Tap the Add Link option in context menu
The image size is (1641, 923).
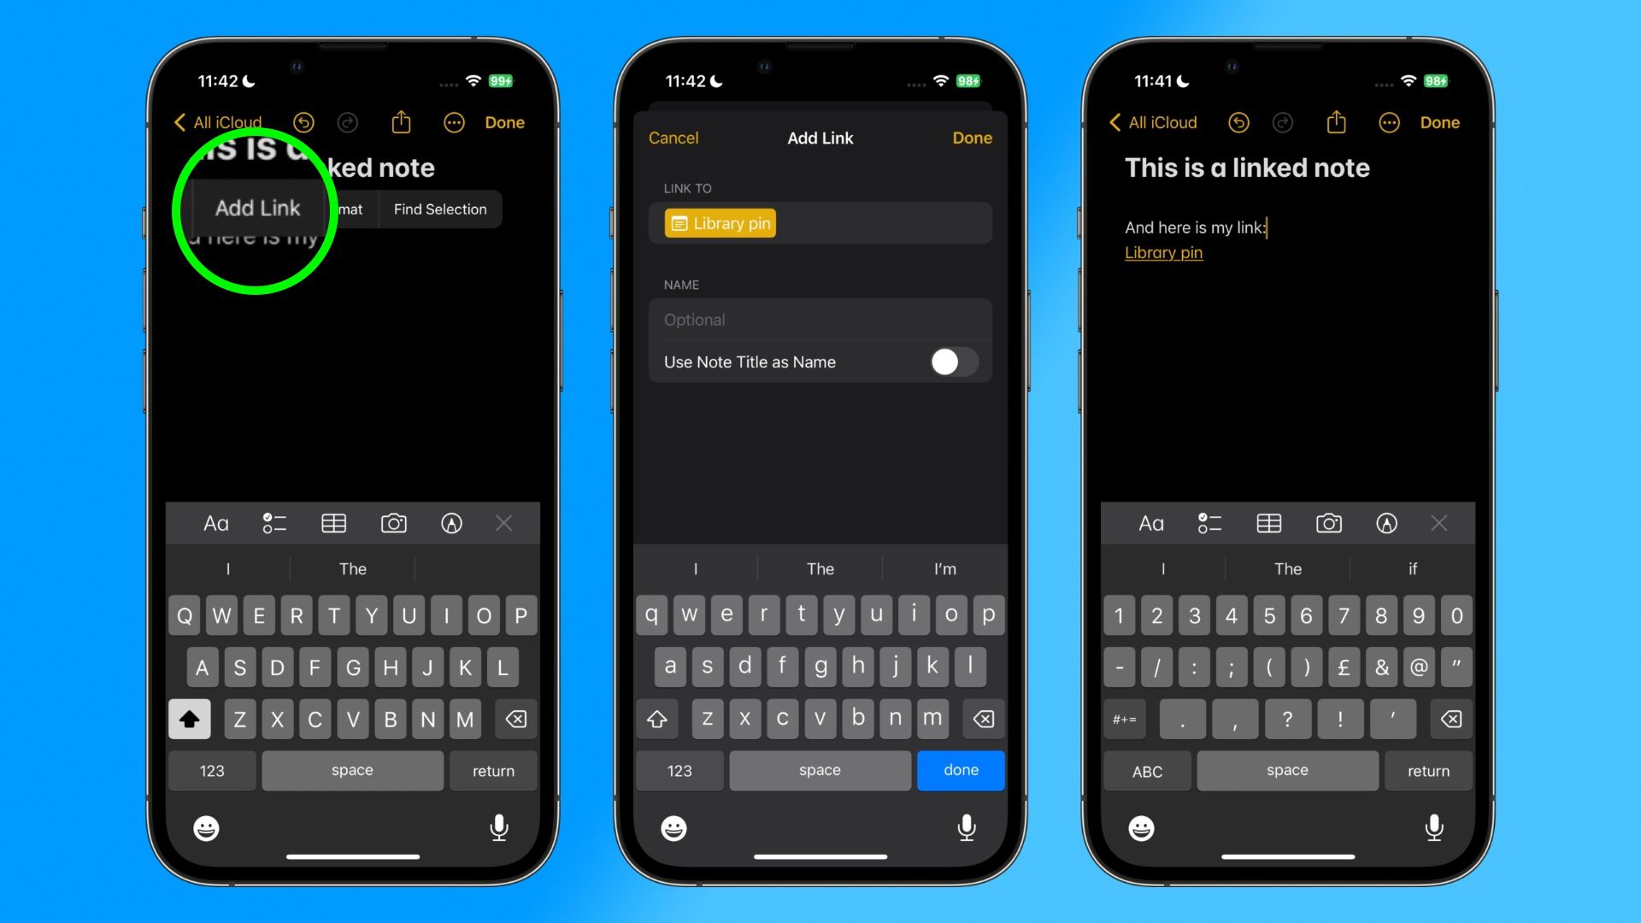257,208
